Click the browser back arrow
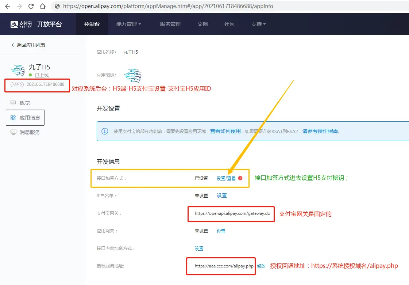Viewport: 409px width, 285px height. (x=8, y=6)
